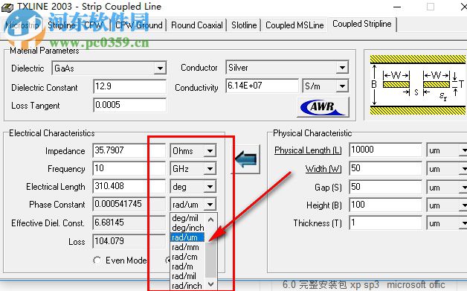Viewport: 467px width, 291px height.
Task: Open the Gap um unit dropdown
Action: [463, 188]
